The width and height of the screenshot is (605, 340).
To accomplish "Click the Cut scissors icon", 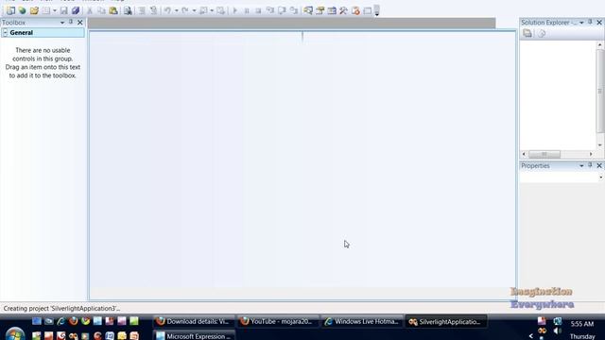I will 90,10.
